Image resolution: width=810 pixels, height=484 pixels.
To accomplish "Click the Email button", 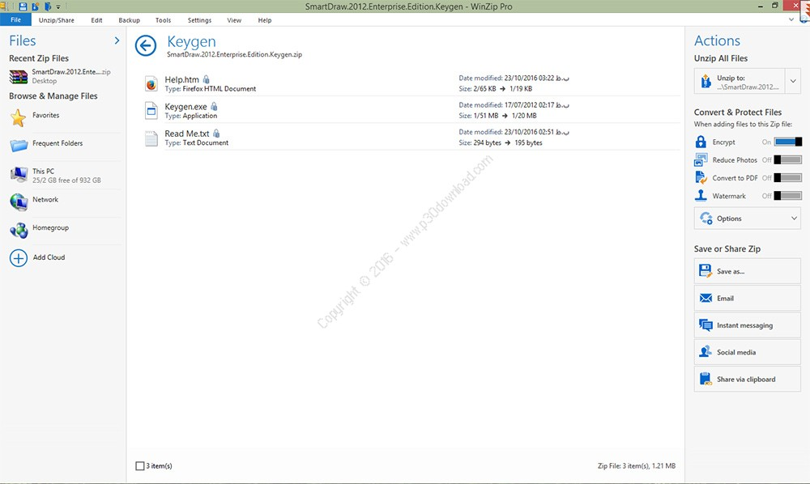I will [748, 298].
